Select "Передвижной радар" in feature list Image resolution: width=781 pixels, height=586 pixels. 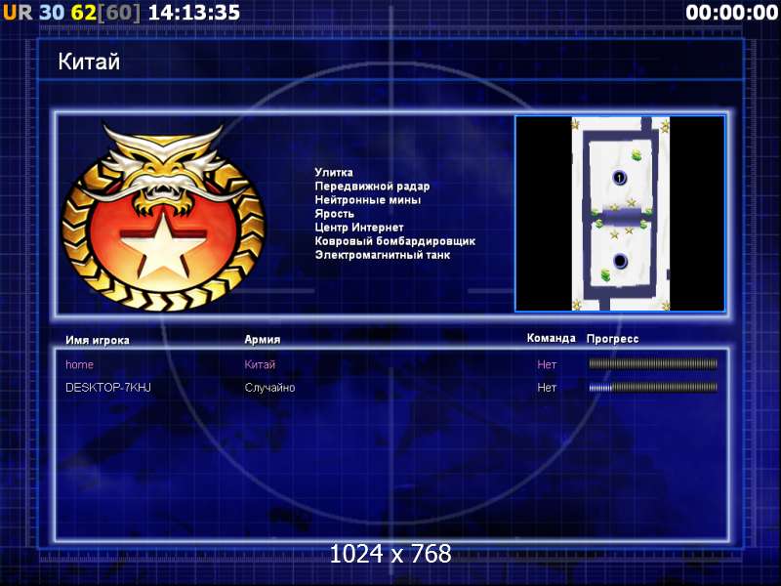[x=372, y=187]
